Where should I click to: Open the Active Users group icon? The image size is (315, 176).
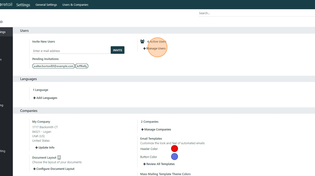point(142,41)
